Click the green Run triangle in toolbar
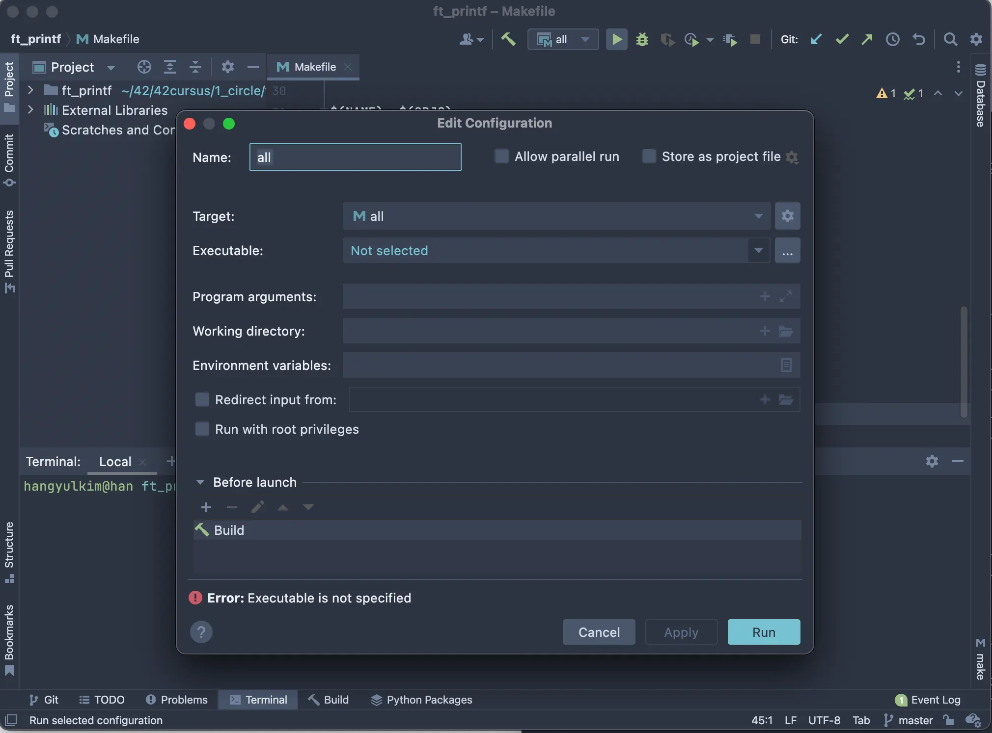This screenshot has width=992, height=733. pos(617,39)
